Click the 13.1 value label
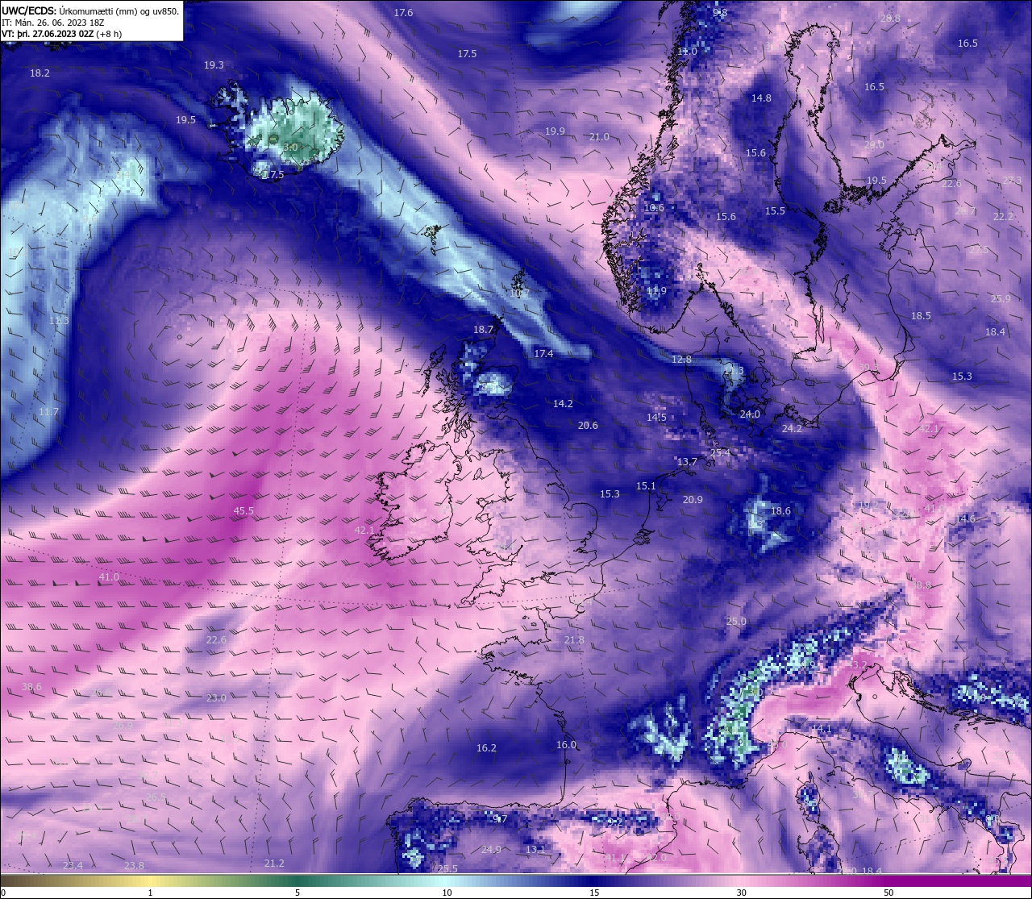Screen dimensions: 1032x899 click(535, 850)
